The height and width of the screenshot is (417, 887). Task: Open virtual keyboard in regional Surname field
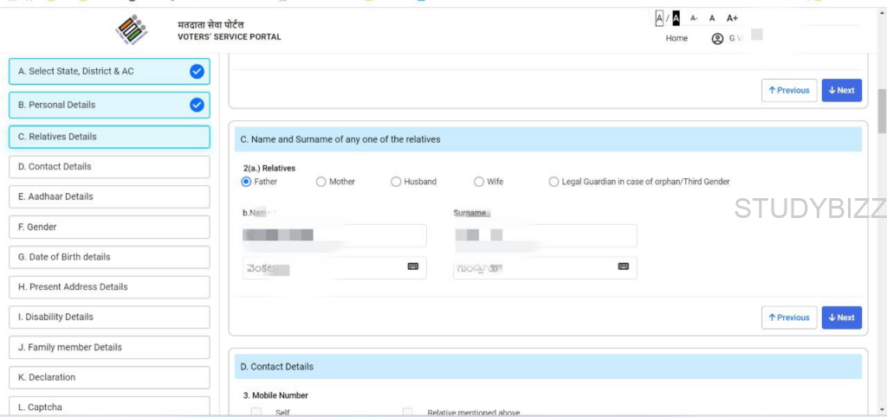[x=623, y=266]
